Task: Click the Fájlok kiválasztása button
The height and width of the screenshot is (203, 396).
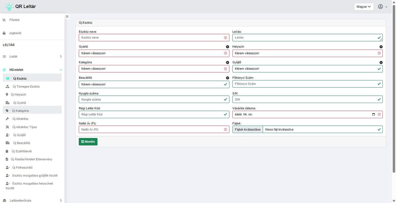Action: (247, 129)
